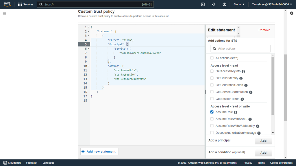
Task: Show info for AssumeRoleWithSAML action
Action: [250, 119]
